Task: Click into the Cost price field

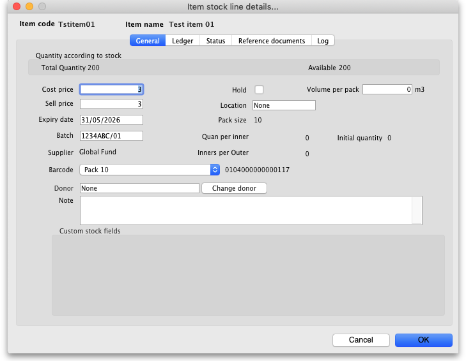Action: (x=111, y=90)
